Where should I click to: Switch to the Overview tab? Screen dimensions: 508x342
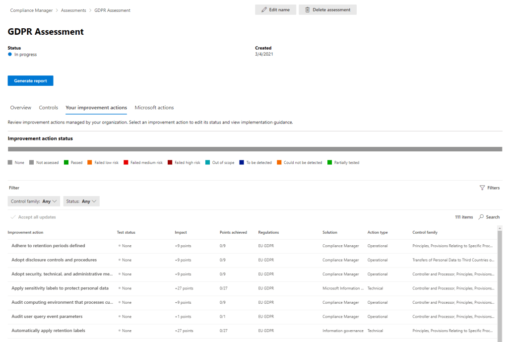[x=20, y=108]
